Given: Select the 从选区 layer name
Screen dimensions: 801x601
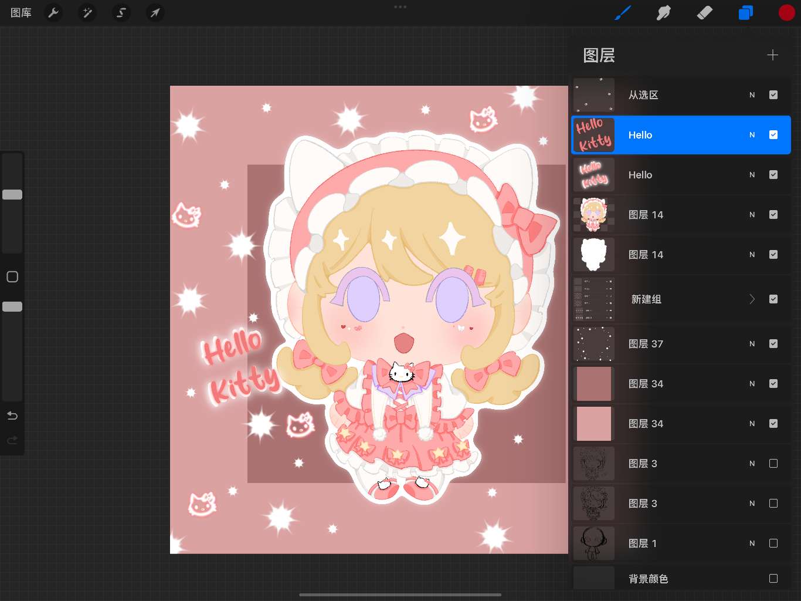Looking at the screenshot, I should pyautogui.click(x=643, y=94).
